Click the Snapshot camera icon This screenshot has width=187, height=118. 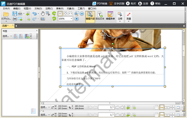[43, 19]
